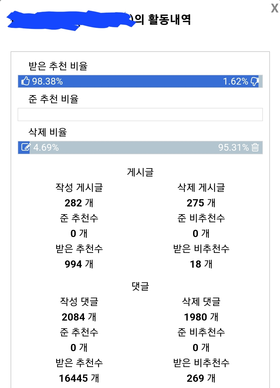This screenshot has width=280, height=388.
Task: Click the thumbs-up icon in recommendation bar
Action: click(25, 81)
